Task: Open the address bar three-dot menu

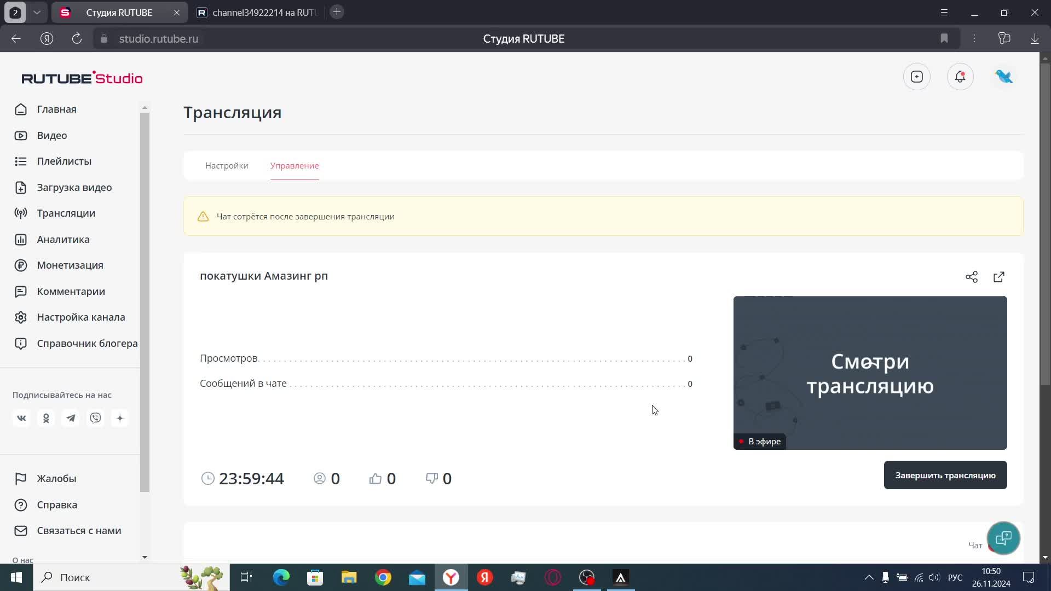Action: point(974,38)
